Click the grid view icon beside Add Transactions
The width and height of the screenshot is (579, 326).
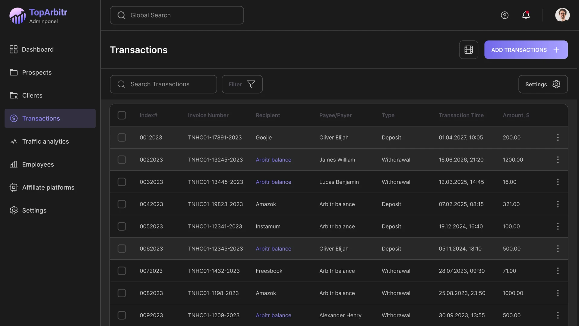469,50
